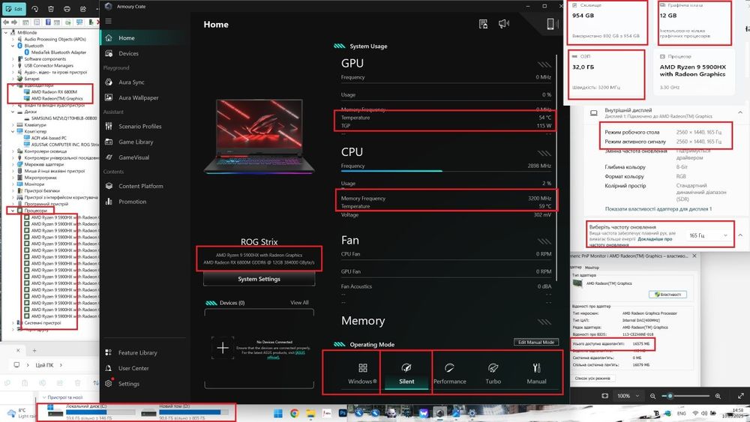Click the ROG Strix laptop image

coord(259,136)
